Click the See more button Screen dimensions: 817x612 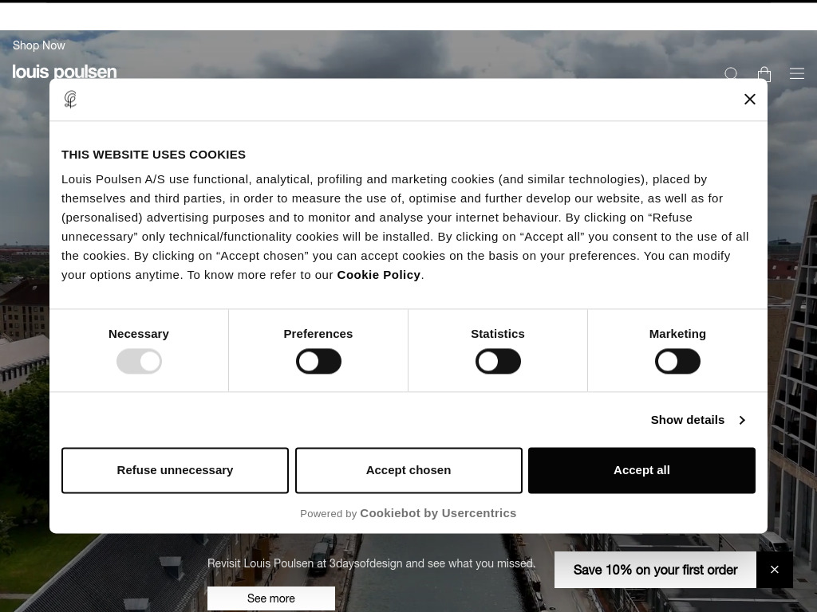pyautogui.click(x=271, y=598)
